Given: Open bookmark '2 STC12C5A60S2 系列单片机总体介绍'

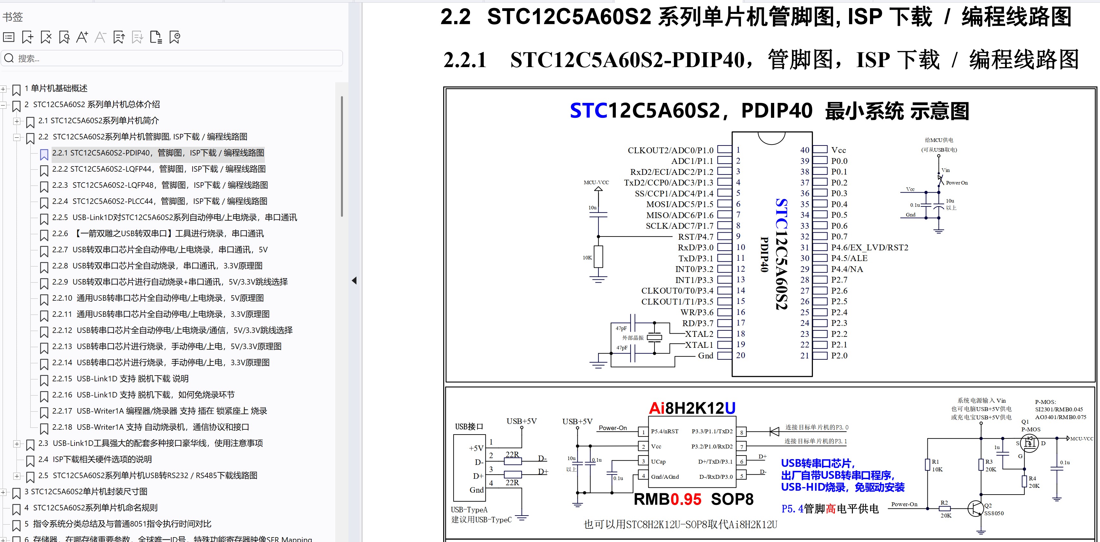Looking at the screenshot, I should pyautogui.click(x=92, y=105).
